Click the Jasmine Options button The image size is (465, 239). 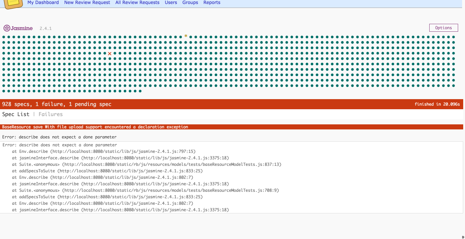(x=443, y=28)
